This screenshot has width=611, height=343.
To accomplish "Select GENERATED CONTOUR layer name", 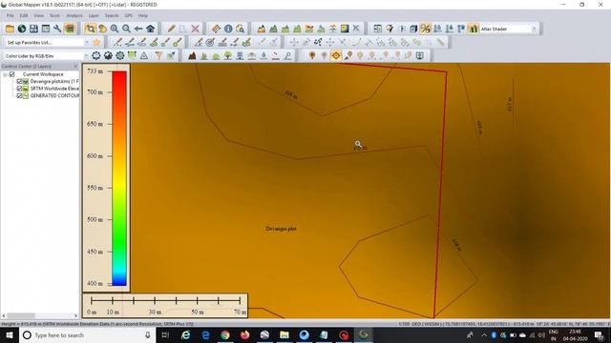I will [54, 95].
